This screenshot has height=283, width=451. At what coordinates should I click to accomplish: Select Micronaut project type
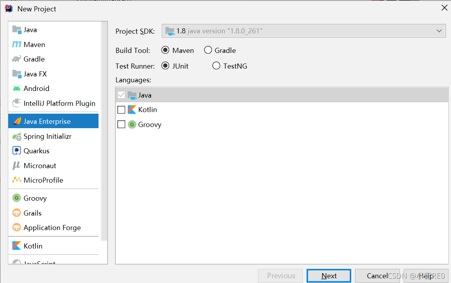point(53,165)
